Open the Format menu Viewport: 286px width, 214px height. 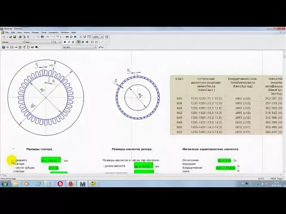click(35, 32)
